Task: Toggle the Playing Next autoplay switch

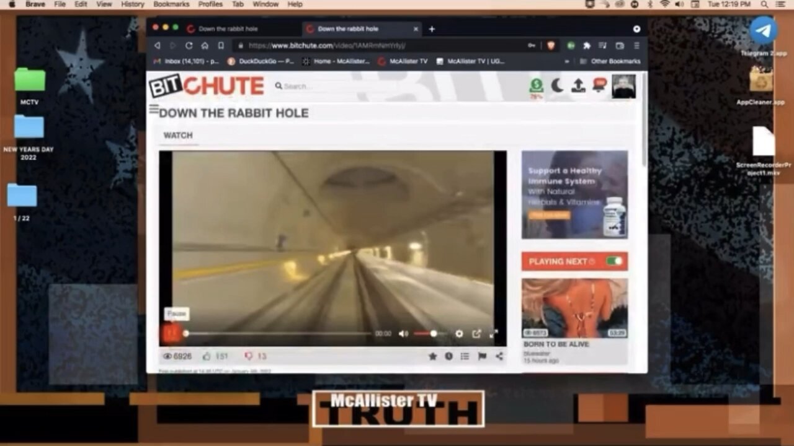Action: (614, 261)
